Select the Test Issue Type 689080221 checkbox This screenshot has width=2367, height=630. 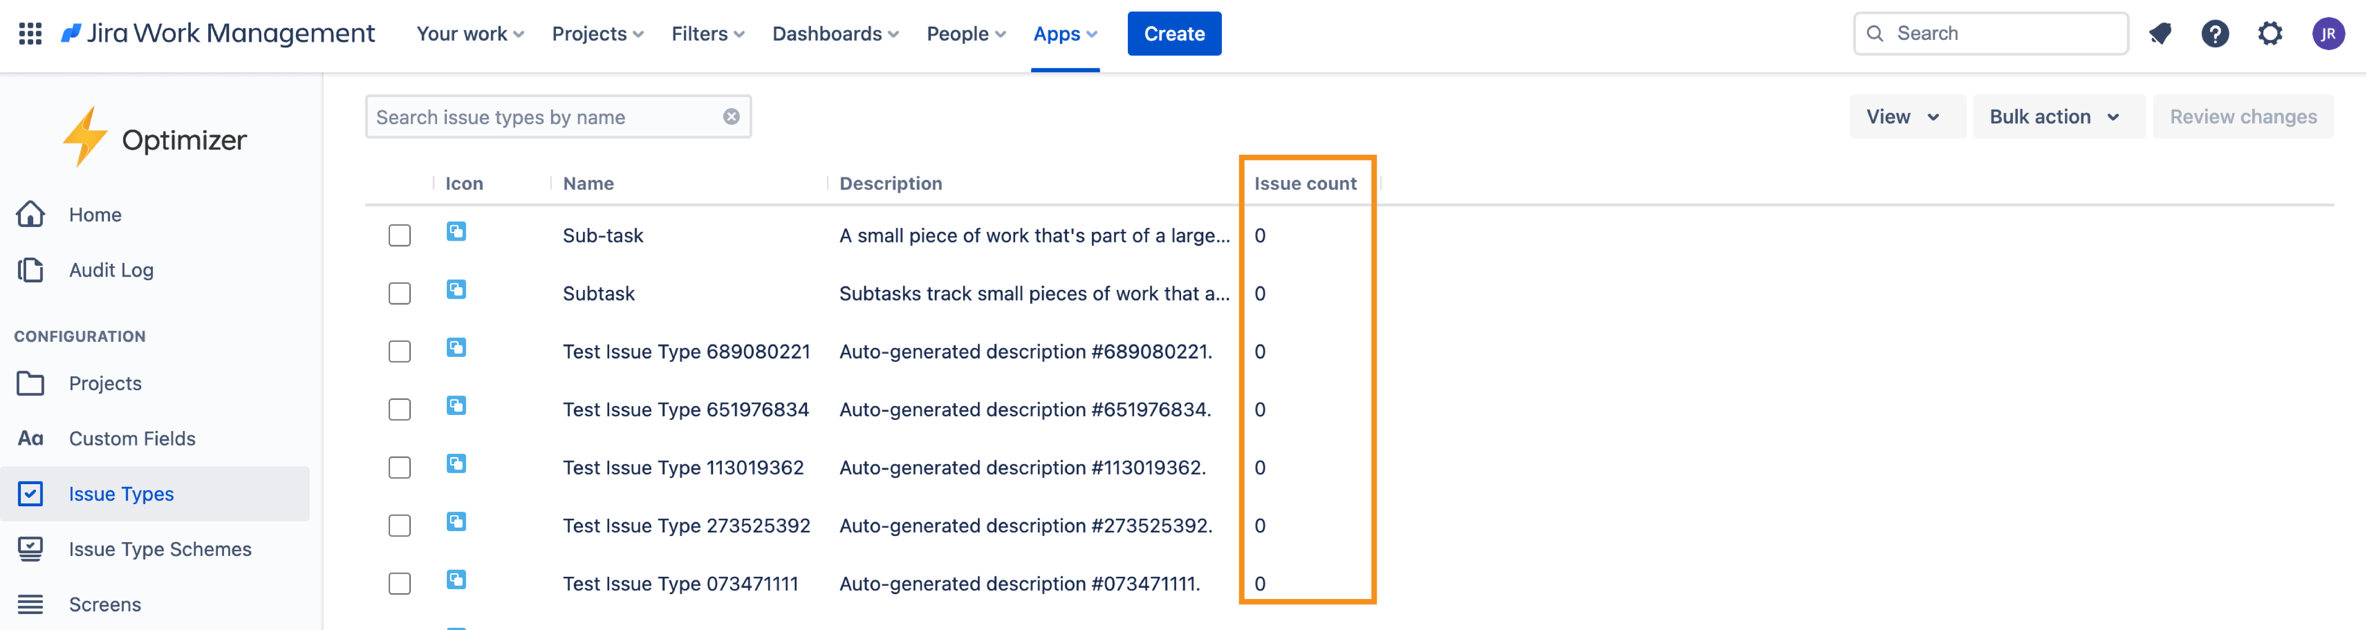pos(399,352)
